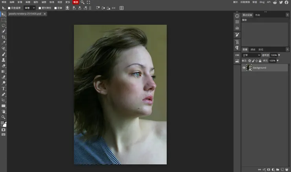
Task: Toggle the 變形間控 (transform controls) checkbox
Action: click(40, 8)
